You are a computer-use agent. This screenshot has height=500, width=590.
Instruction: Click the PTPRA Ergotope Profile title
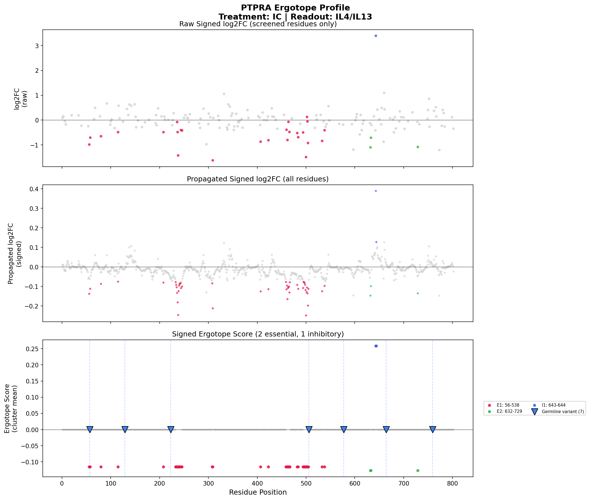point(295,8)
